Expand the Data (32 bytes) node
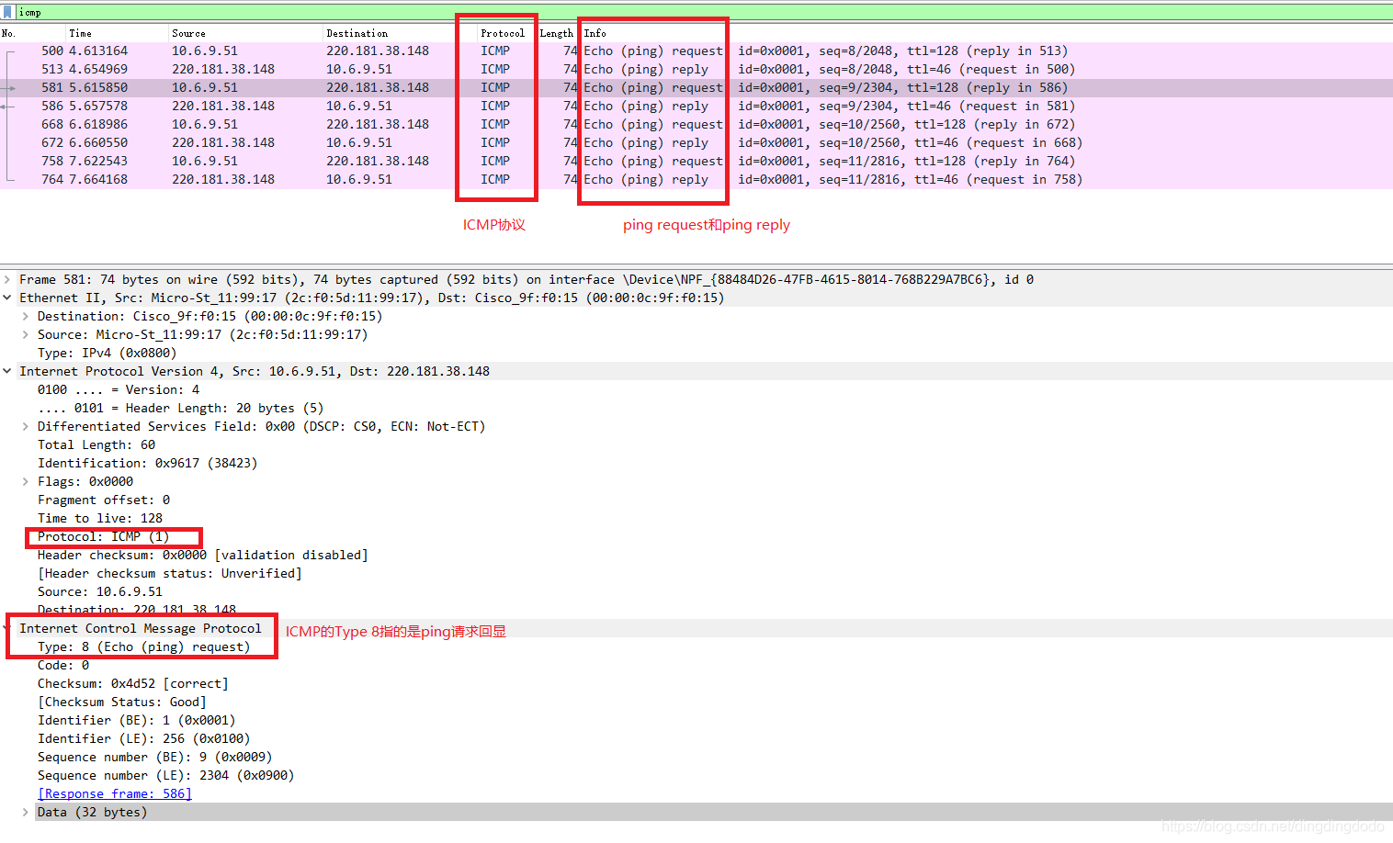1393x843 pixels. pyautogui.click(x=26, y=812)
